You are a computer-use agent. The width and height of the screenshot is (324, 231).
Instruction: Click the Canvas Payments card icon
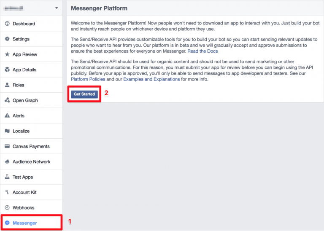7,147
